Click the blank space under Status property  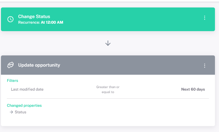pyautogui.click(x=108, y=120)
